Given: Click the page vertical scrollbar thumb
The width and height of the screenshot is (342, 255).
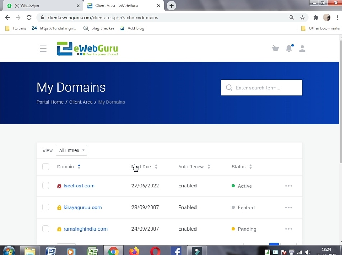Looking at the screenshot, I should [x=341, y=101].
